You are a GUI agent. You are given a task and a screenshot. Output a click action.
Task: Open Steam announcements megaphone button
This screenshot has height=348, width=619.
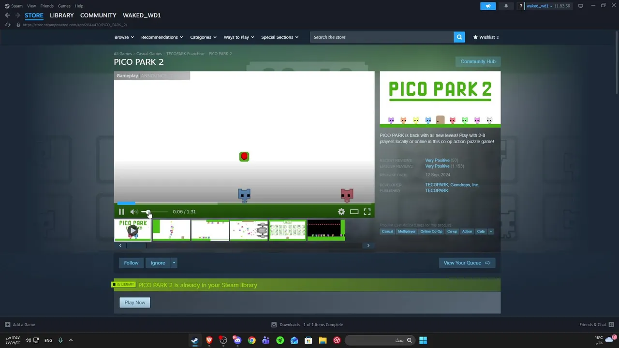488,6
